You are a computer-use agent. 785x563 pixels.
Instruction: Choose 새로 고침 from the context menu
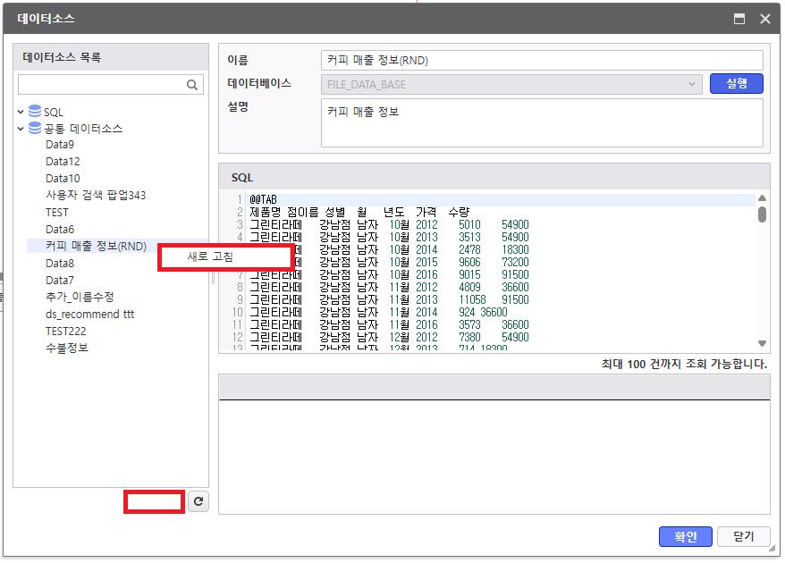pyautogui.click(x=225, y=256)
